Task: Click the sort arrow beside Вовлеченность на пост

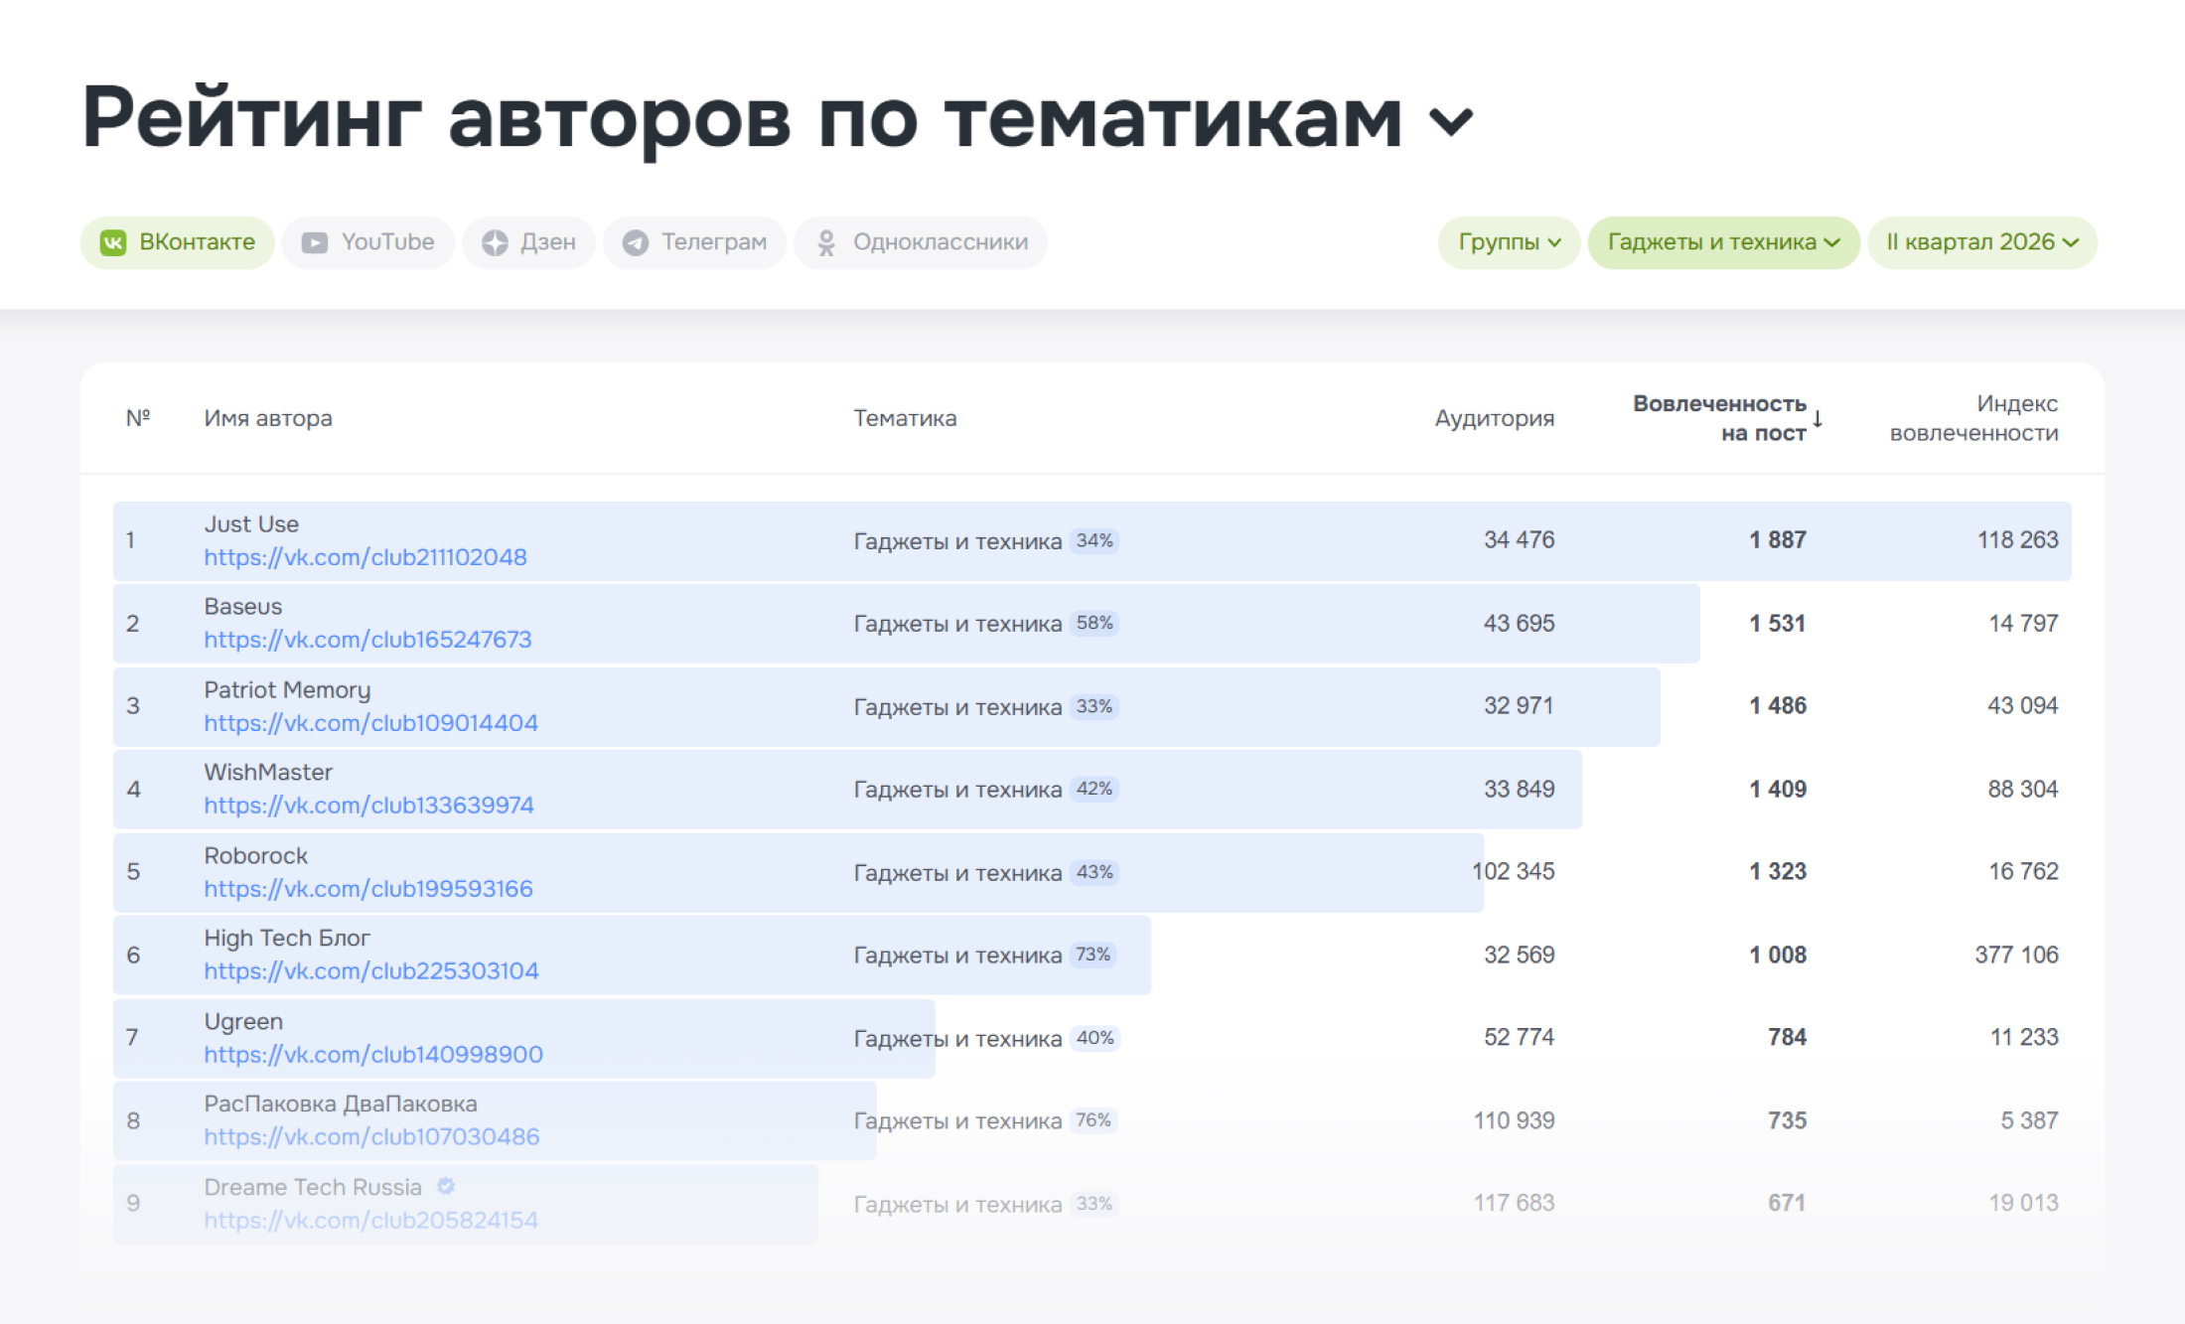Action: 1818,418
